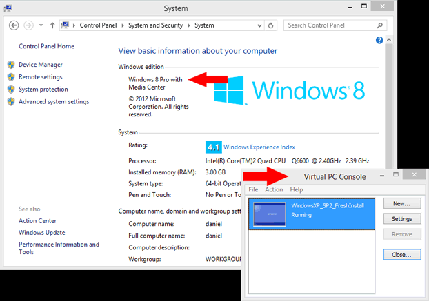Open Performance Information and Tools
The image size is (429, 301).
pos(59,248)
